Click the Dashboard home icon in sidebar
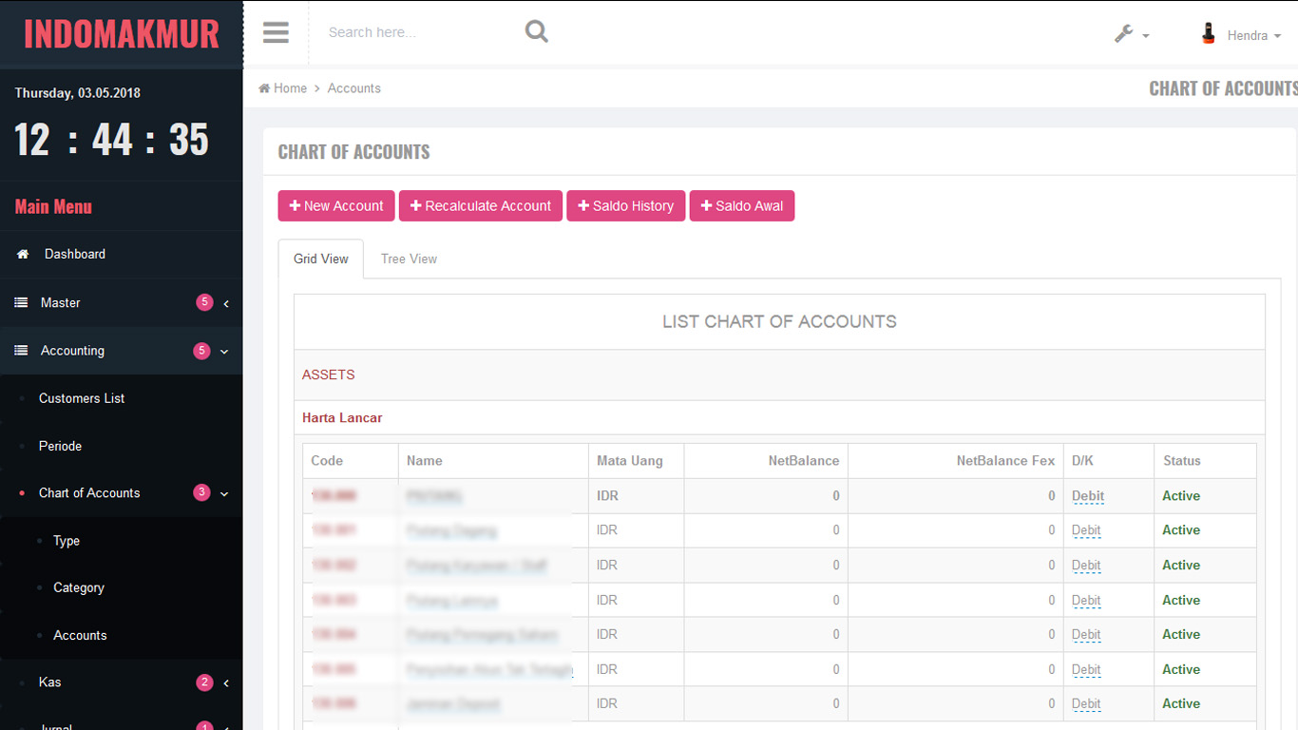Viewport: 1298px width, 730px height. click(x=23, y=255)
